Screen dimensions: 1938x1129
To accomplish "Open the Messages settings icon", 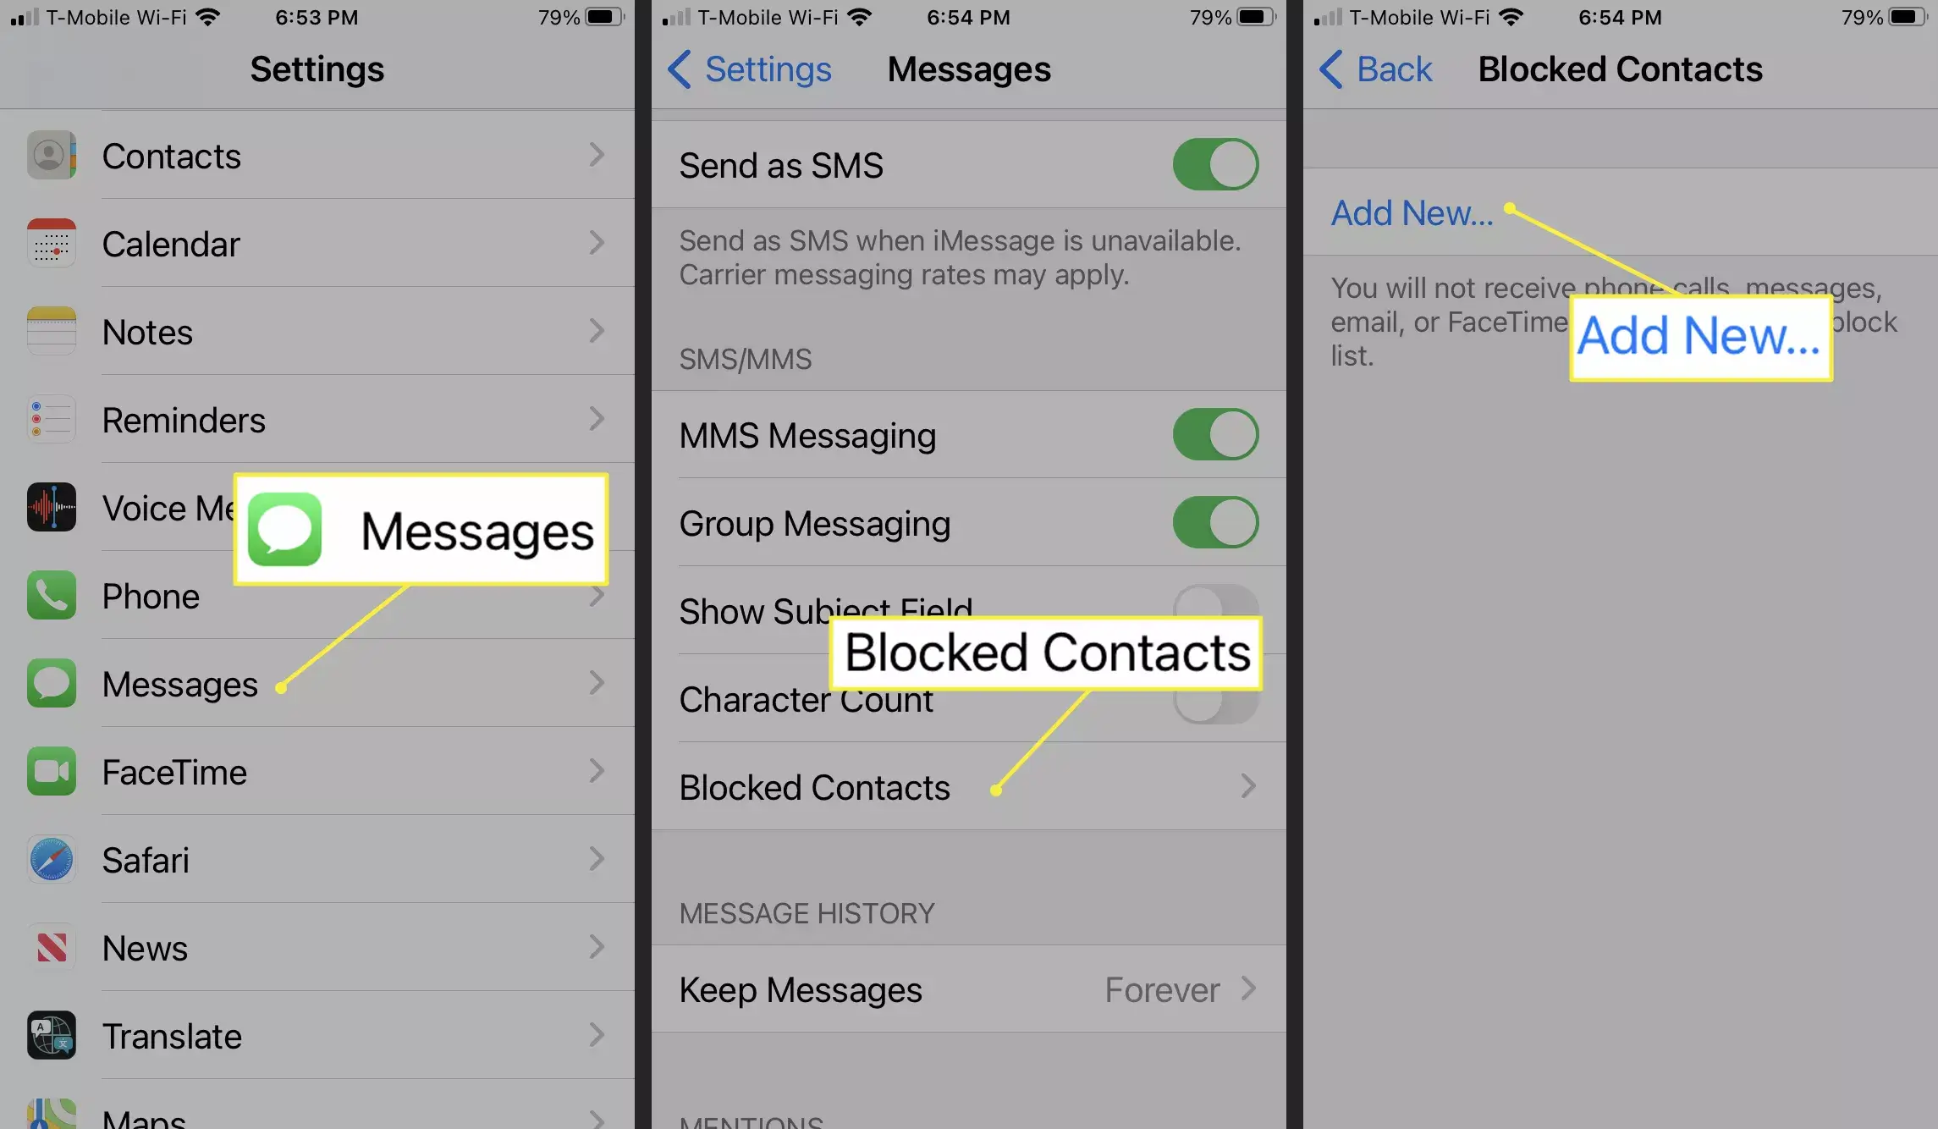I will pyautogui.click(x=50, y=683).
